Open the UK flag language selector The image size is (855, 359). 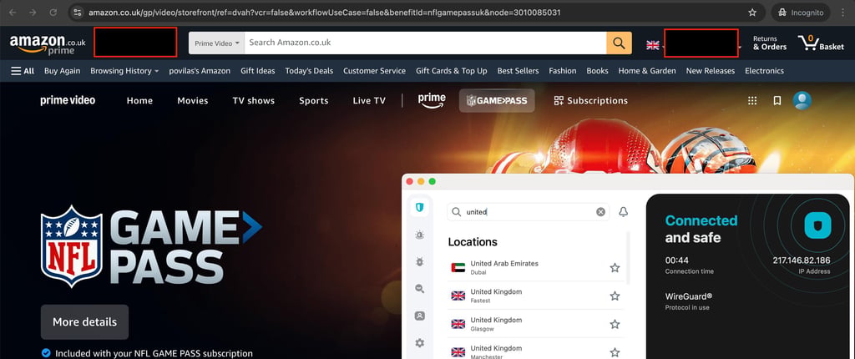[x=653, y=45]
